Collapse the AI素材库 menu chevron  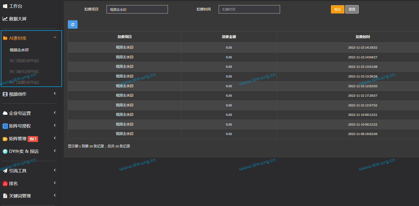tap(55, 37)
